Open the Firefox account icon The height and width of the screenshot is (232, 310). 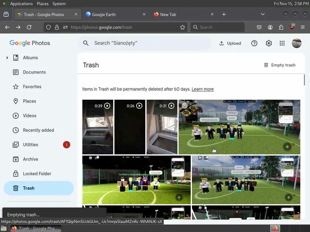[x=270, y=27]
